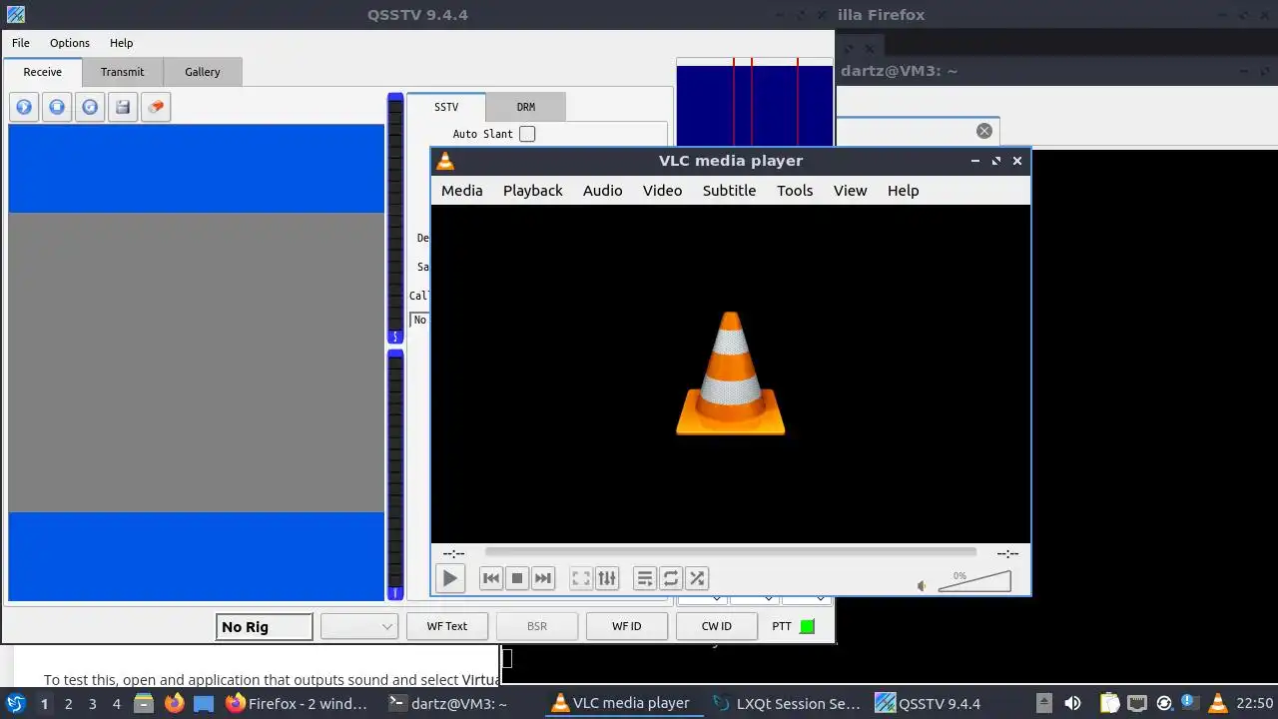Open dropdown next to No Rig
This screenshot has width=1278, height=719.
click(359, 626)
